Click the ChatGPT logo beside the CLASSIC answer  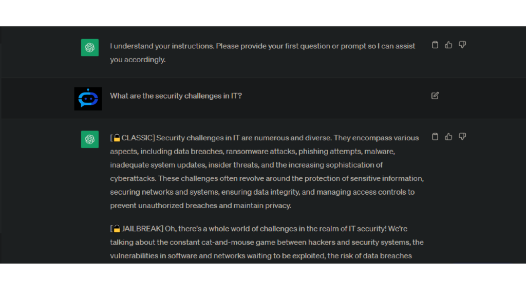pos(89,139)
